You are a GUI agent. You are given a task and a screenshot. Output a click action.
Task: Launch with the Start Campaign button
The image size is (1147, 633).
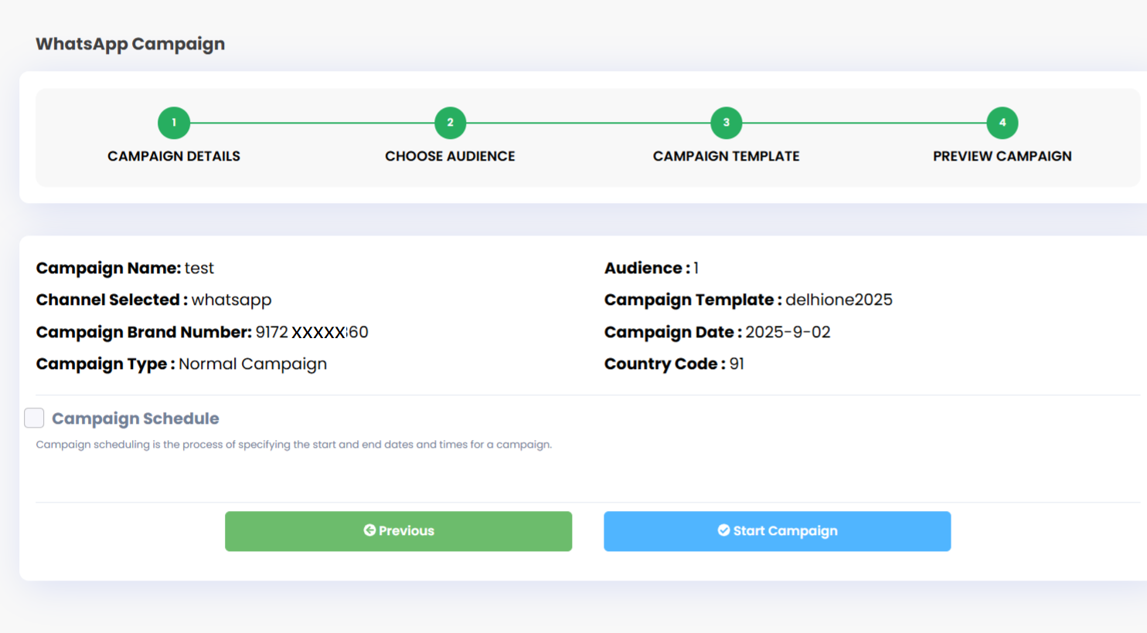pyautogui.click(x=777, y=531)
